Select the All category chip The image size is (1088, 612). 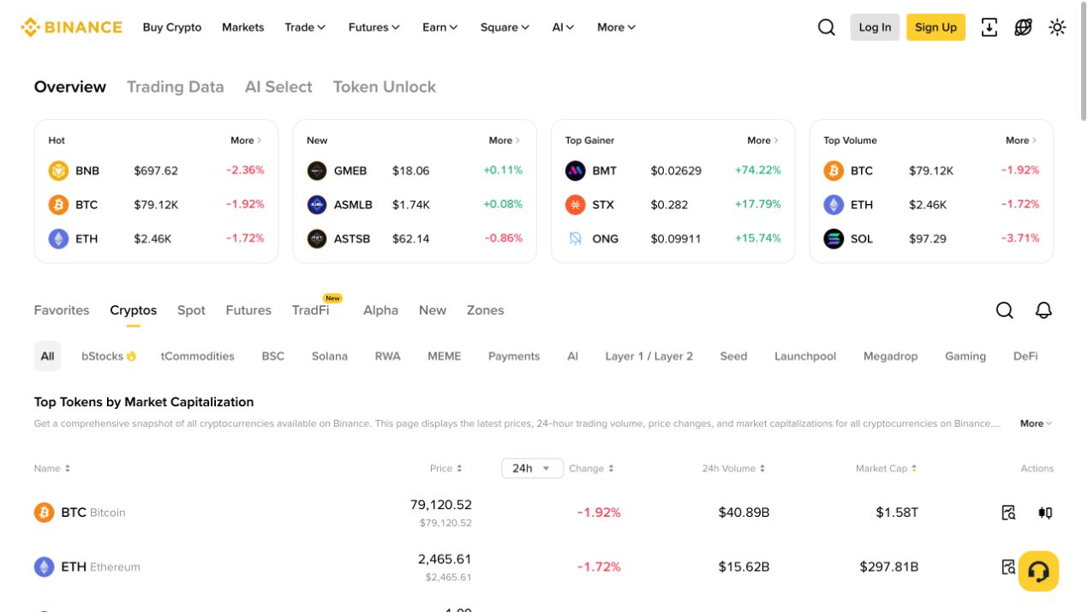(x=47, y=357)
